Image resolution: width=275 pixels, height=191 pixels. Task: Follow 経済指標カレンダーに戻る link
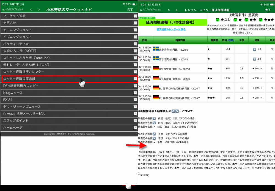point(171,29)
